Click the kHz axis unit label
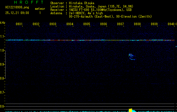The image size is (177, 112). tap(3, 23)
